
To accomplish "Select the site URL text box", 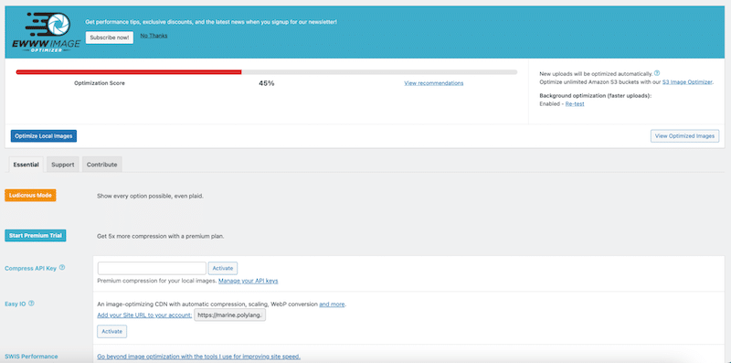I will click(x=230, y=315).
